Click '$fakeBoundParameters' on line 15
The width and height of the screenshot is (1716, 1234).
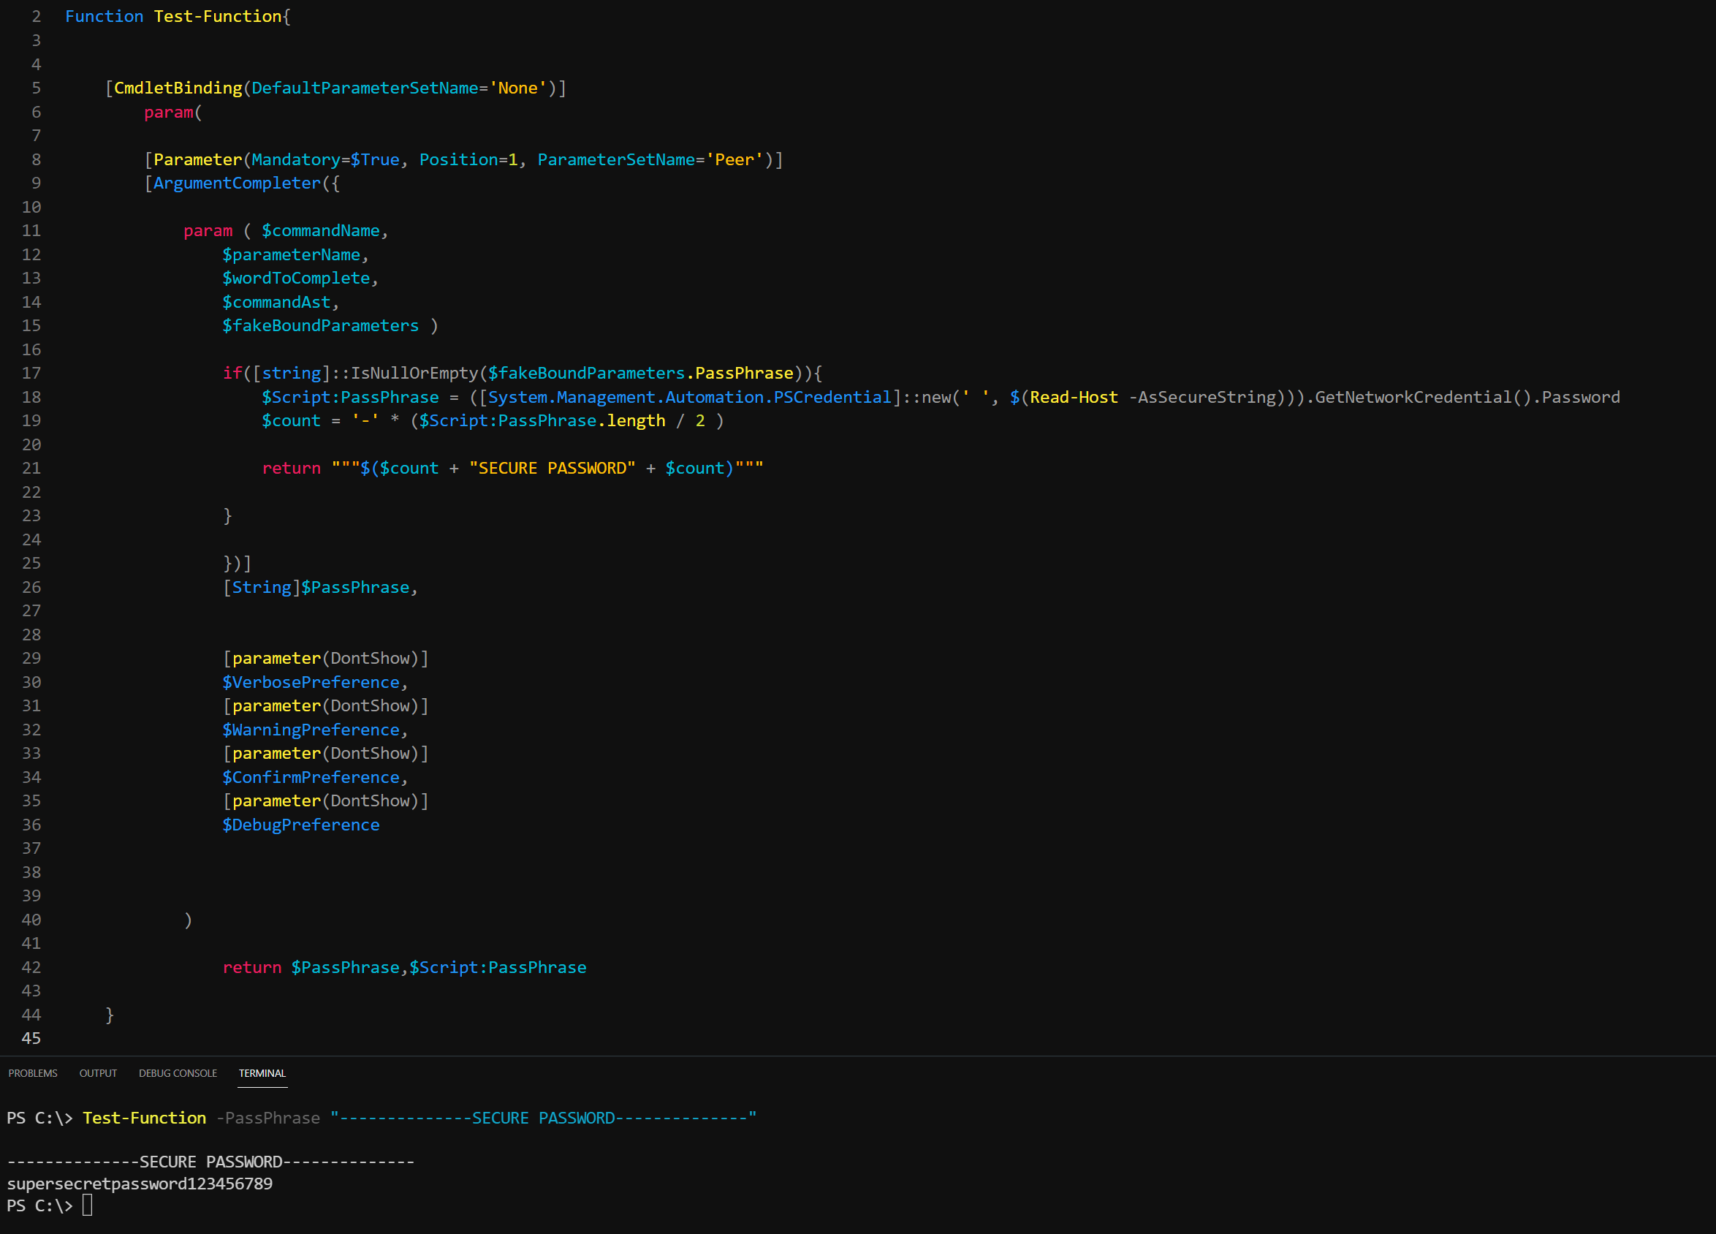(x=320, y=325)
